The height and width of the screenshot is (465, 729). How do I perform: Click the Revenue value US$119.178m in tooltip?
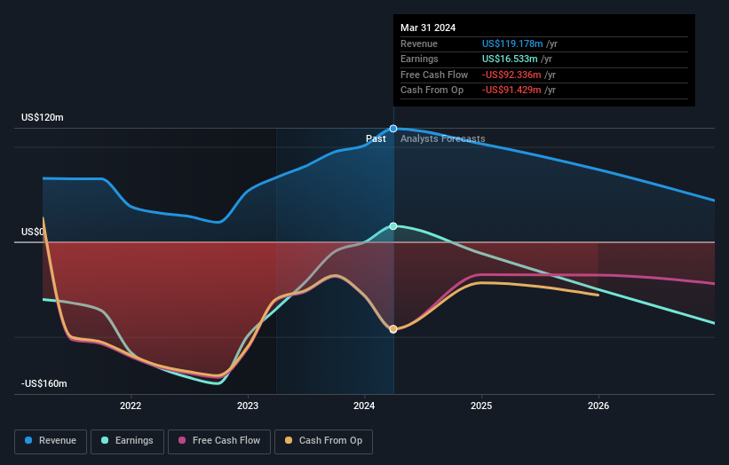[512, 43]
